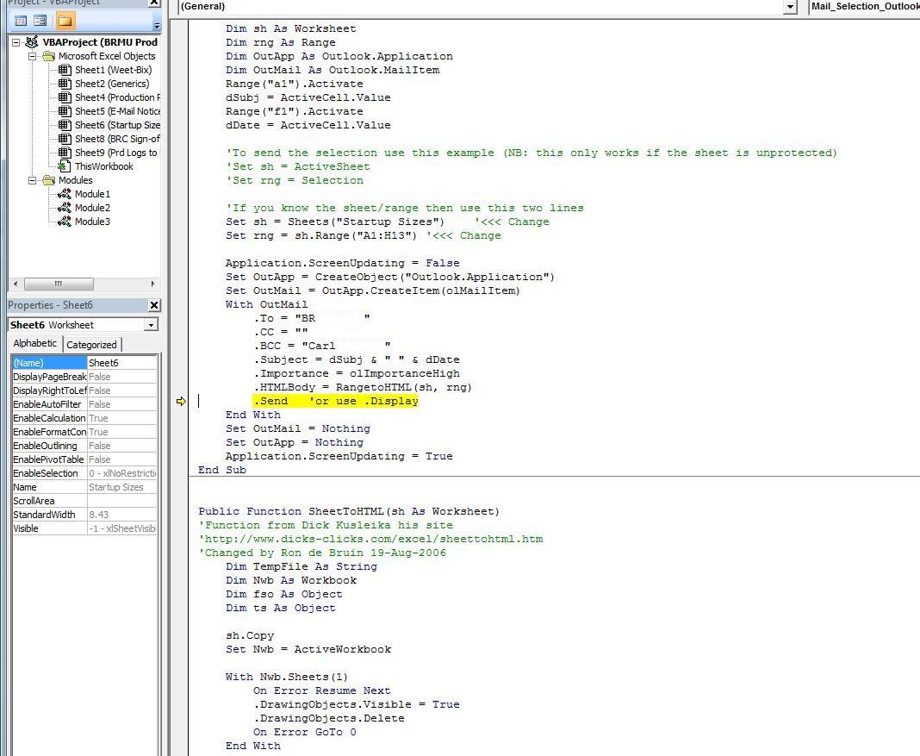Select Sheet4 (Production in project tree
Screen dimensions: 920x756
117,97
